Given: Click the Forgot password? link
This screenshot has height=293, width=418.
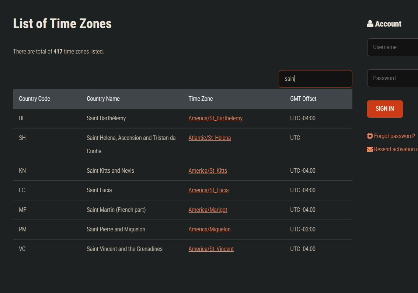Looking at the screenshot, I should tap(394, 136).
